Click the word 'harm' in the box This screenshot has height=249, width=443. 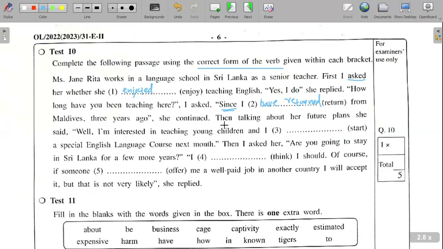coord(129,241)
